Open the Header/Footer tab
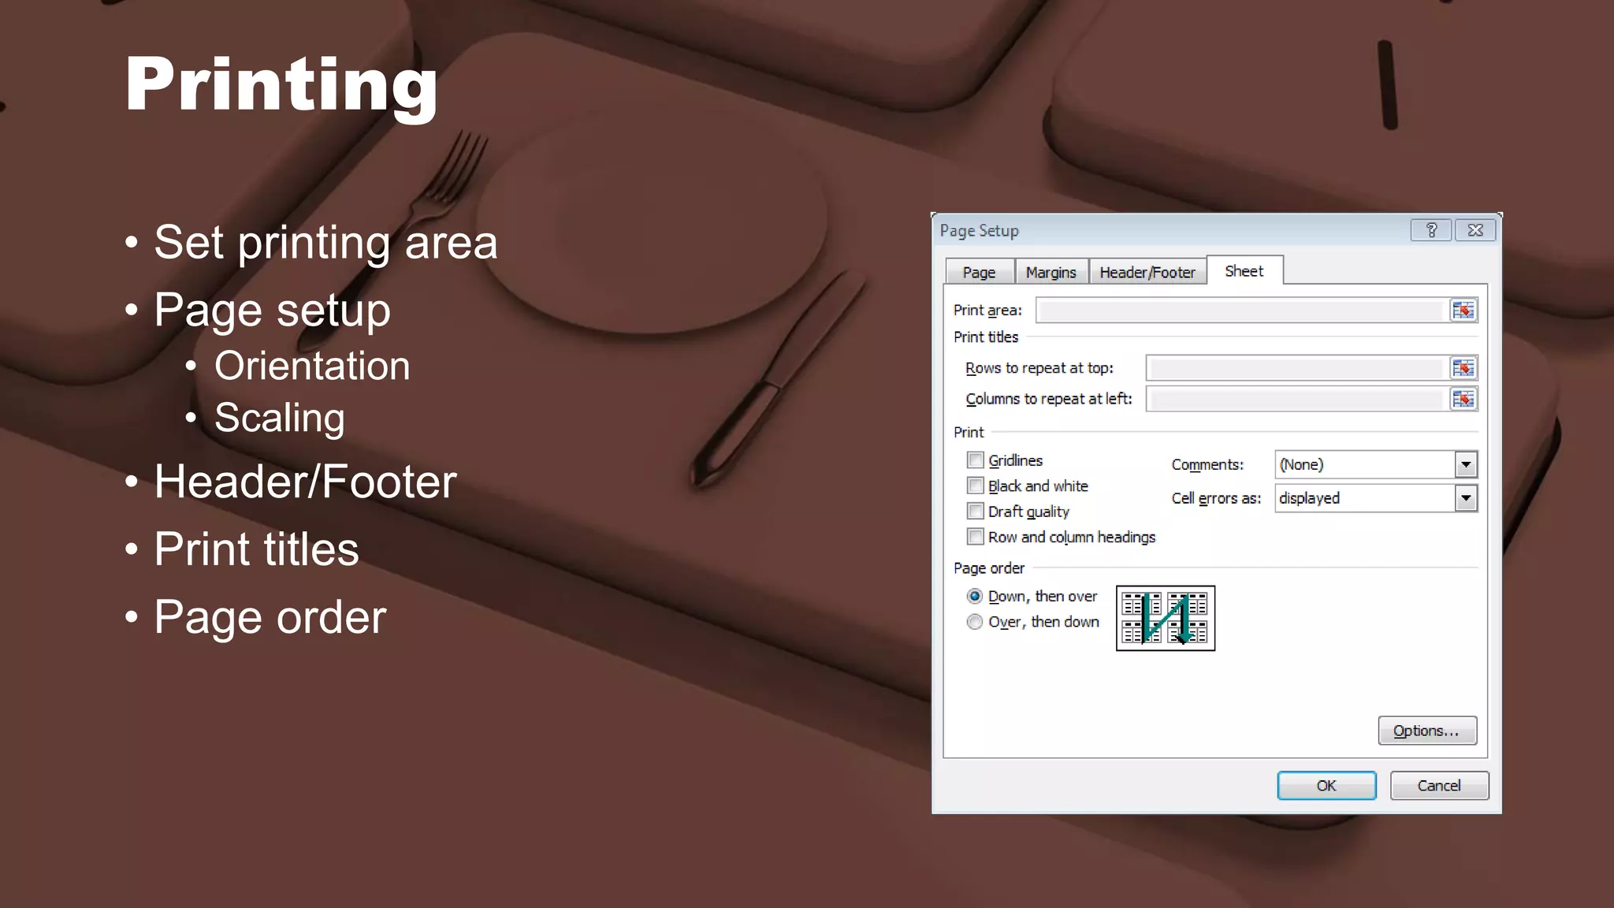The width and height of the screenshot is (1614, 908). click(x=1147, y=273)
